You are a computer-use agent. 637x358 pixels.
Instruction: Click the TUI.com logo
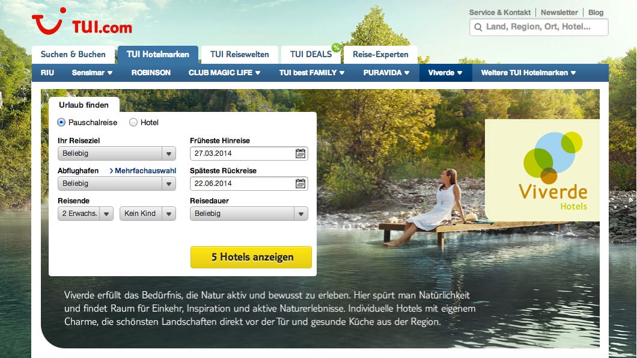[82, 22]
